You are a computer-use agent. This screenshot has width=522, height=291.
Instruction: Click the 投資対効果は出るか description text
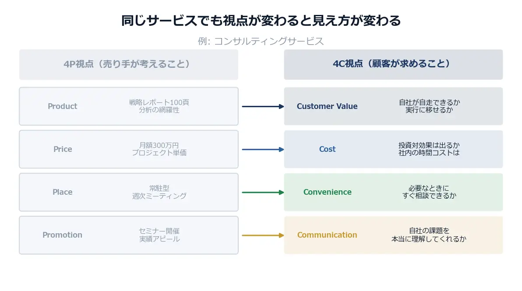click(429, 145)
